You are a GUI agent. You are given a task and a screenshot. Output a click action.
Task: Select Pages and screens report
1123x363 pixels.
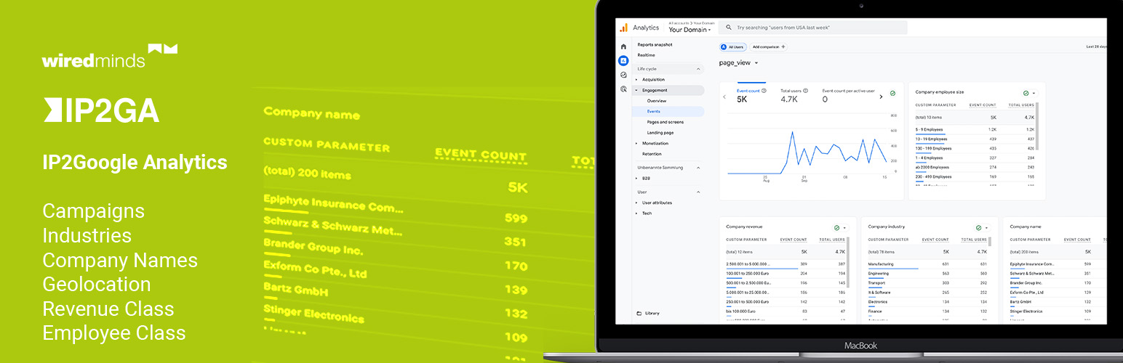[x=665, y=122]
